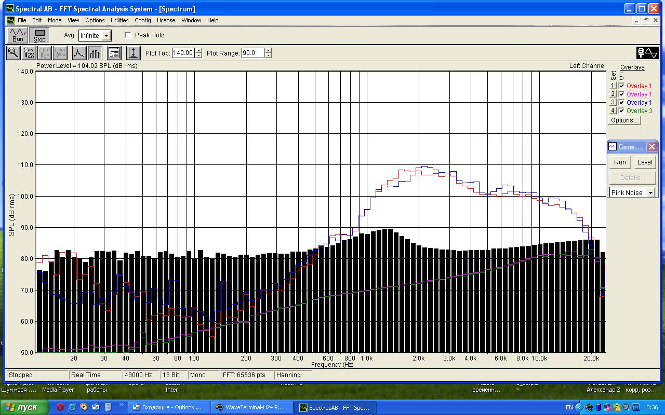Switch to the Outlook Входящие taskbar window
The width and height of the screenshot is (665, 415).
click(168, 407)
